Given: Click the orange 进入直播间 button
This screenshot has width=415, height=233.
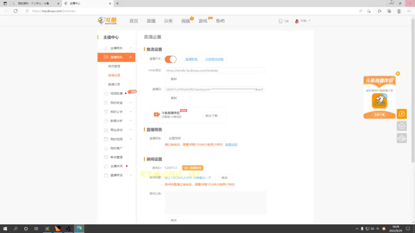Looking at the screenshot, I should click(192, 168).
